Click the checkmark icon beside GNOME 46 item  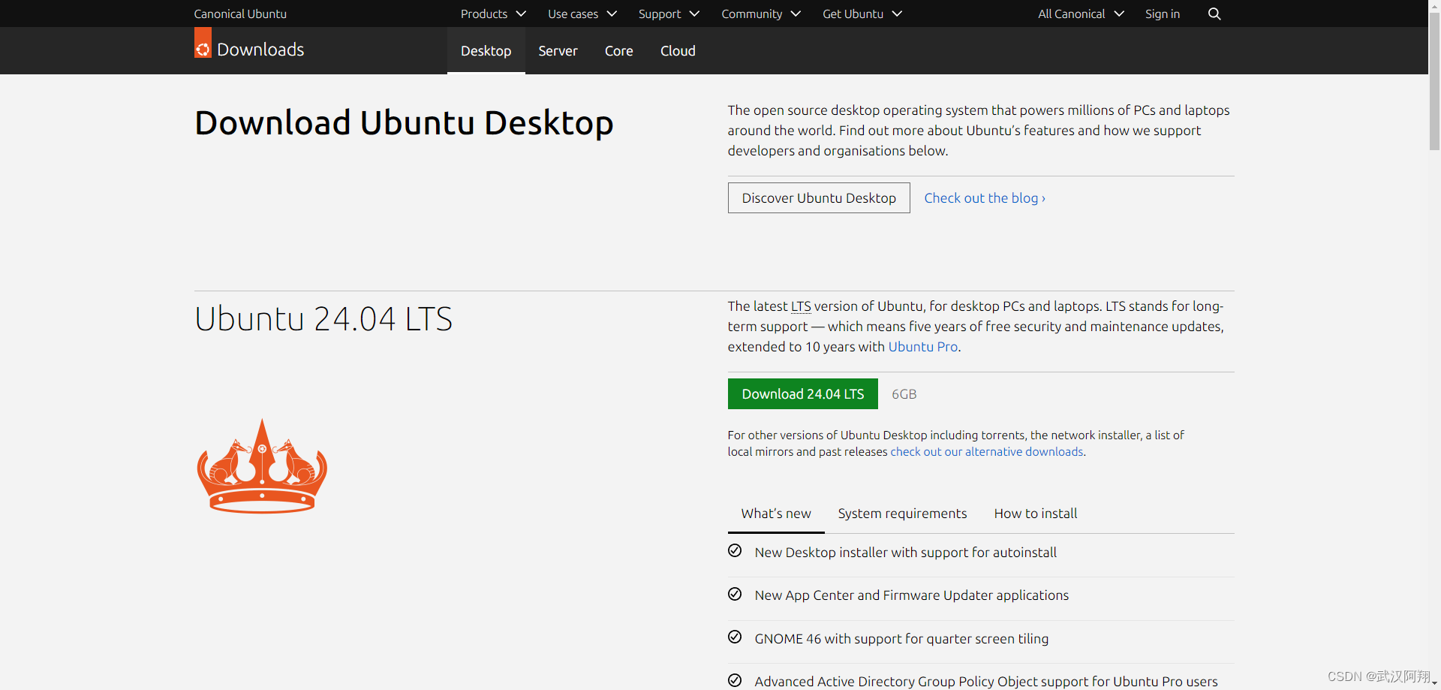pos(734,637)
